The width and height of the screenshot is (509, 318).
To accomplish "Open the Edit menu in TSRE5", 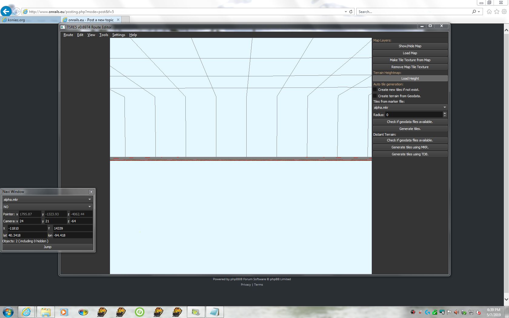I will tap(80, 35).
